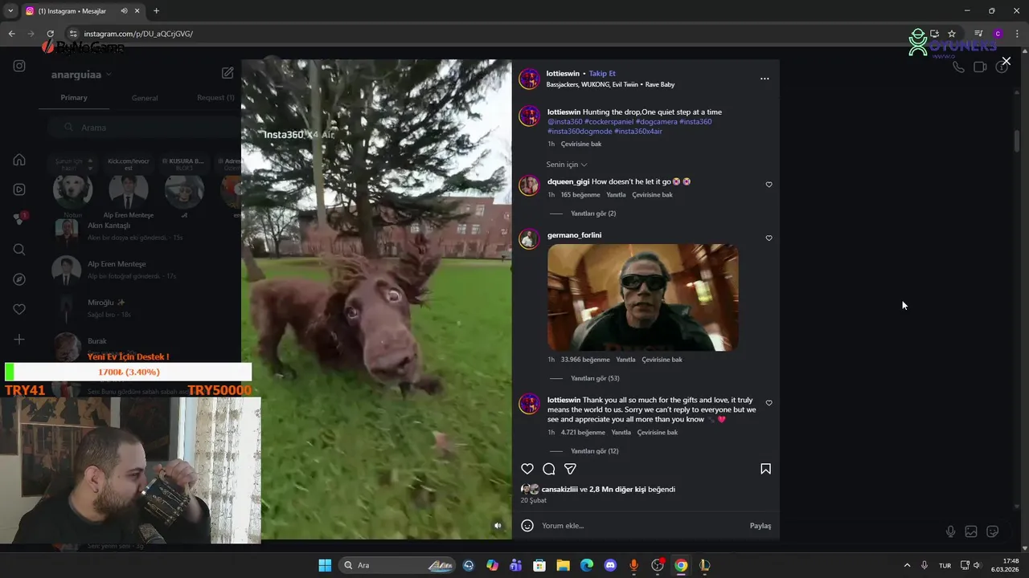Switch to the General messages tab
Viewport: 1029px width, 578px height.
coord(145,98)
